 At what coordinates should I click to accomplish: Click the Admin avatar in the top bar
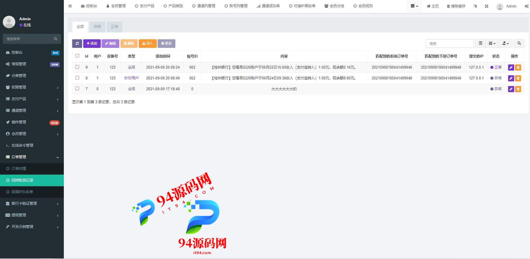coord(500,6)
